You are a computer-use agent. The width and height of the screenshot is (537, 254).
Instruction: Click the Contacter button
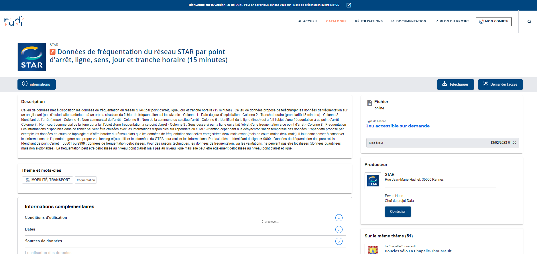click(398, 212)
